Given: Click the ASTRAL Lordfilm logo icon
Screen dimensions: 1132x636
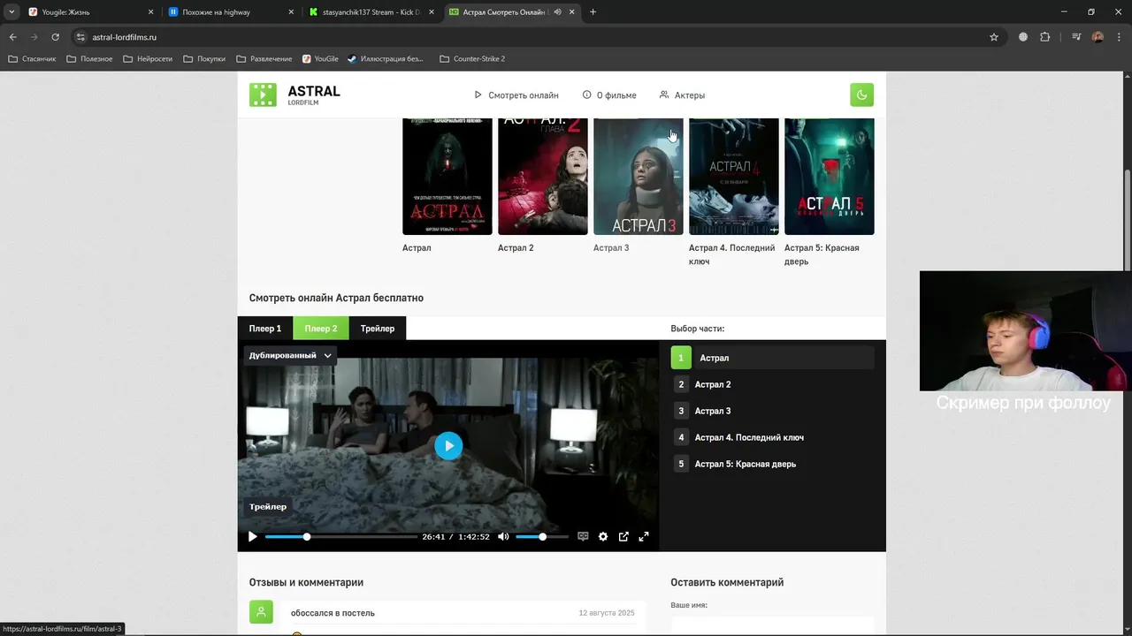Looking at the screenshot, I should [263, 95].
